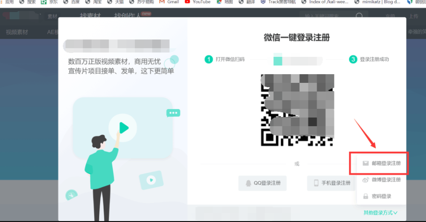Open the mimikatz Blog bookmark
The image size is (426, 222).
[x=377, y=2]
